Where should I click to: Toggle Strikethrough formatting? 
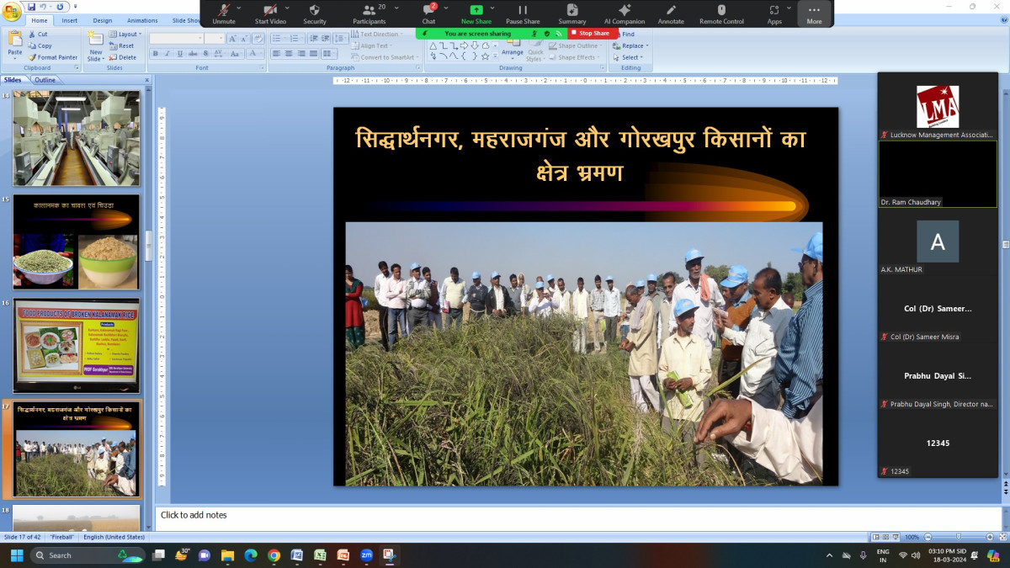(x=192, y=53)
